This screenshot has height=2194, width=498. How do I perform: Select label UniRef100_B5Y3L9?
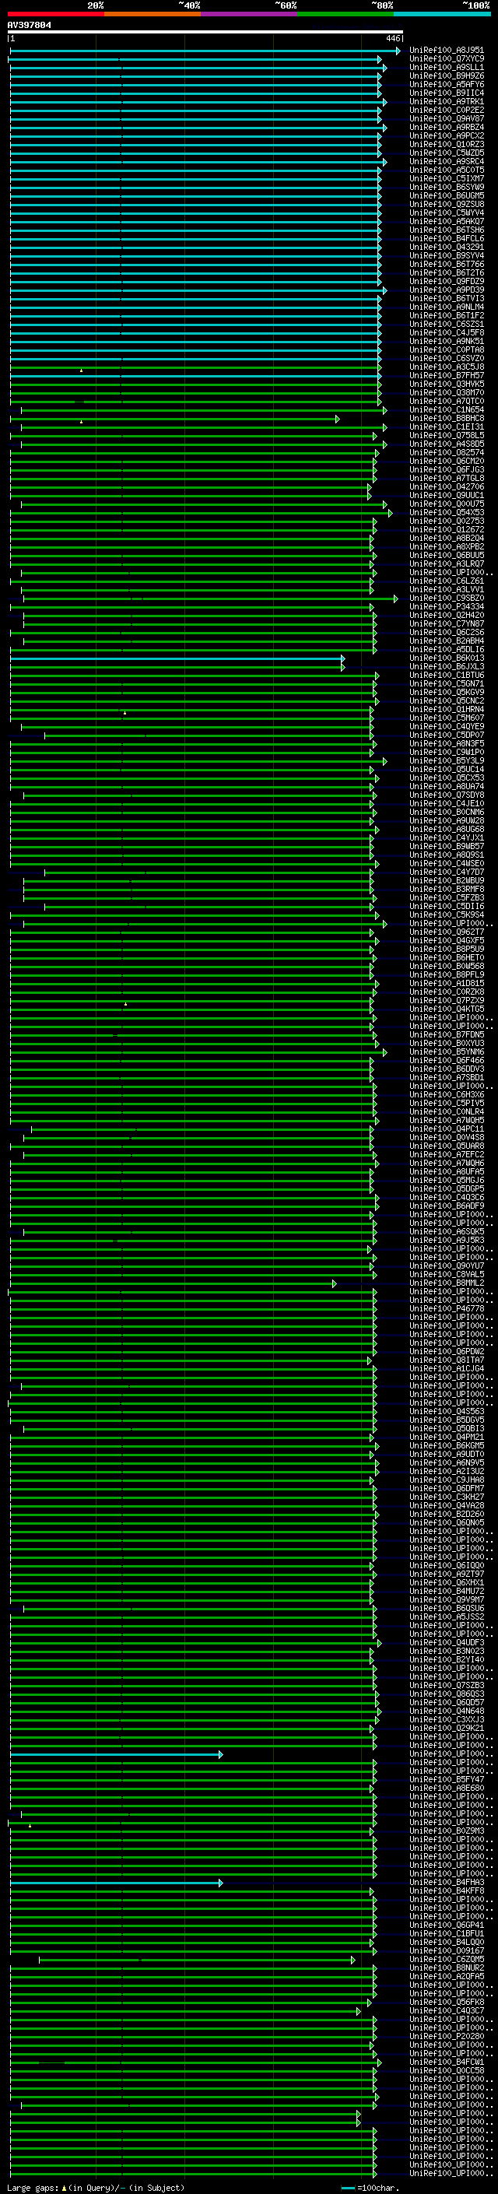[x=446, y=761]
